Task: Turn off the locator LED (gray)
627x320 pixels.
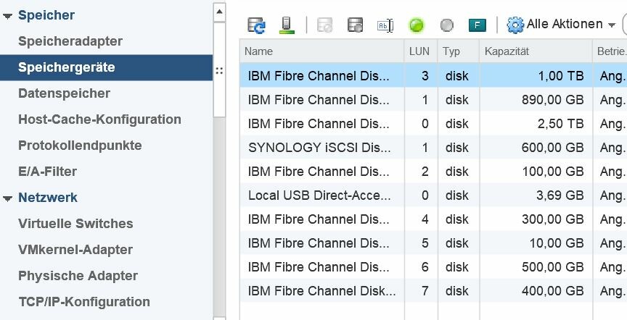Action: tap(446, 25)
